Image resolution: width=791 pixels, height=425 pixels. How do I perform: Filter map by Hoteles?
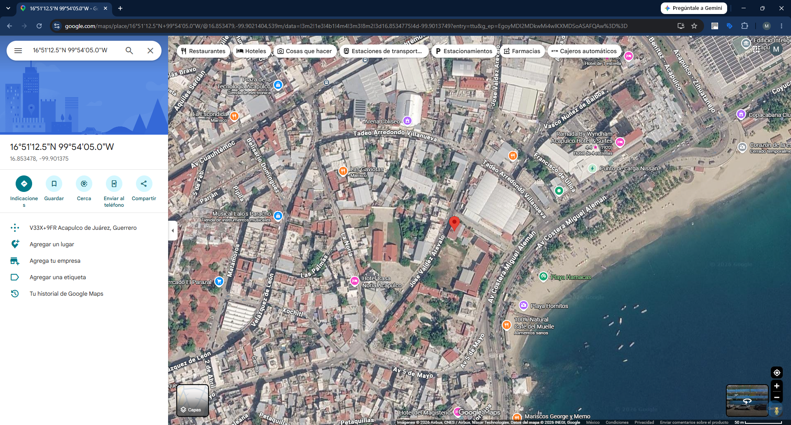click(252, 51)
